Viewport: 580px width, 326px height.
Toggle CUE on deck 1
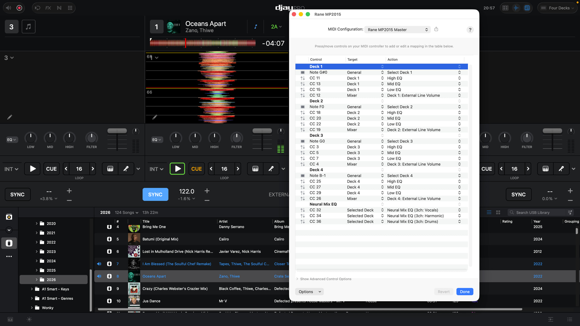pyautogui.click(x=196, y=169)
